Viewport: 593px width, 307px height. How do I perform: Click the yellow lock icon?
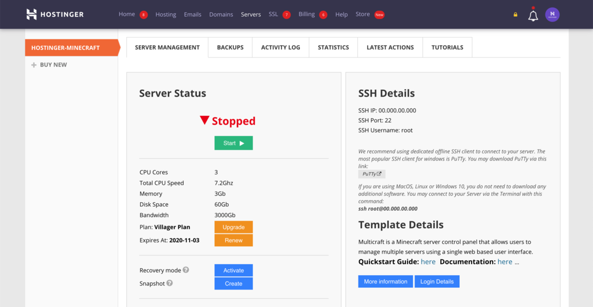tap(515, 14)
